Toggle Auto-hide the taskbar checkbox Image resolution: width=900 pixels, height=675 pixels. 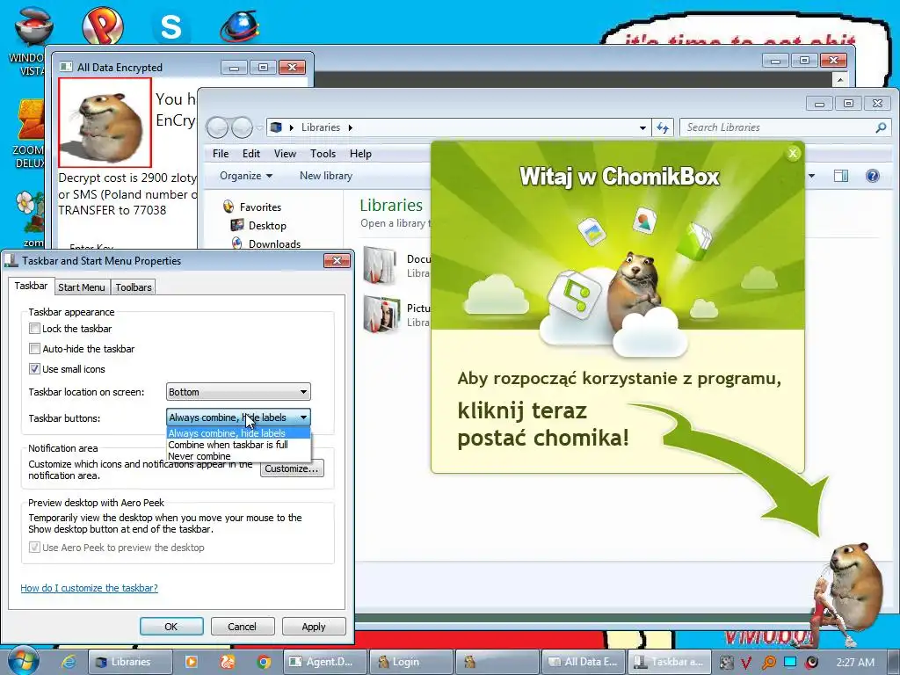pos(34,348)
